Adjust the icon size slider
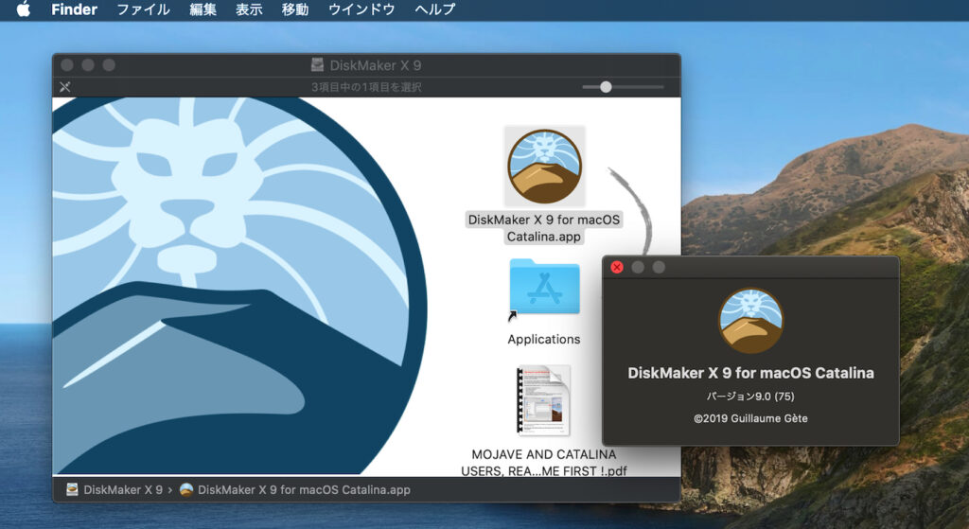 click(606, 87)
